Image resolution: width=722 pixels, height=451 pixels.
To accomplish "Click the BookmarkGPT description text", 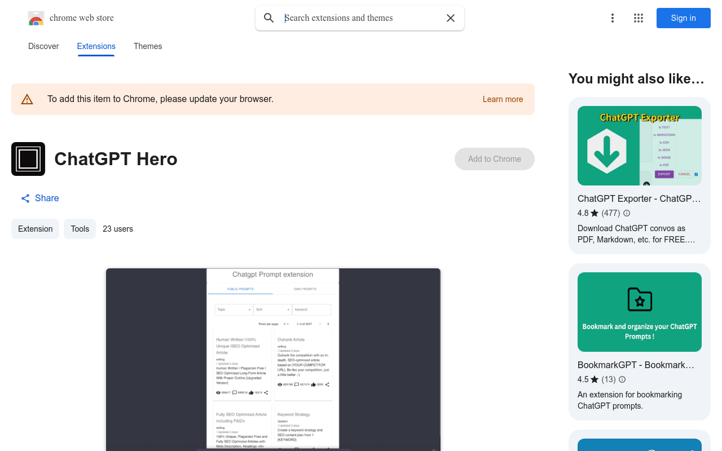I will pyautogui.click(x=629, y=400).
